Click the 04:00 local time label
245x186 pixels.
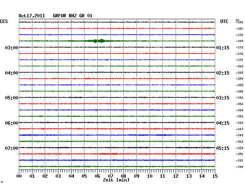12,73
